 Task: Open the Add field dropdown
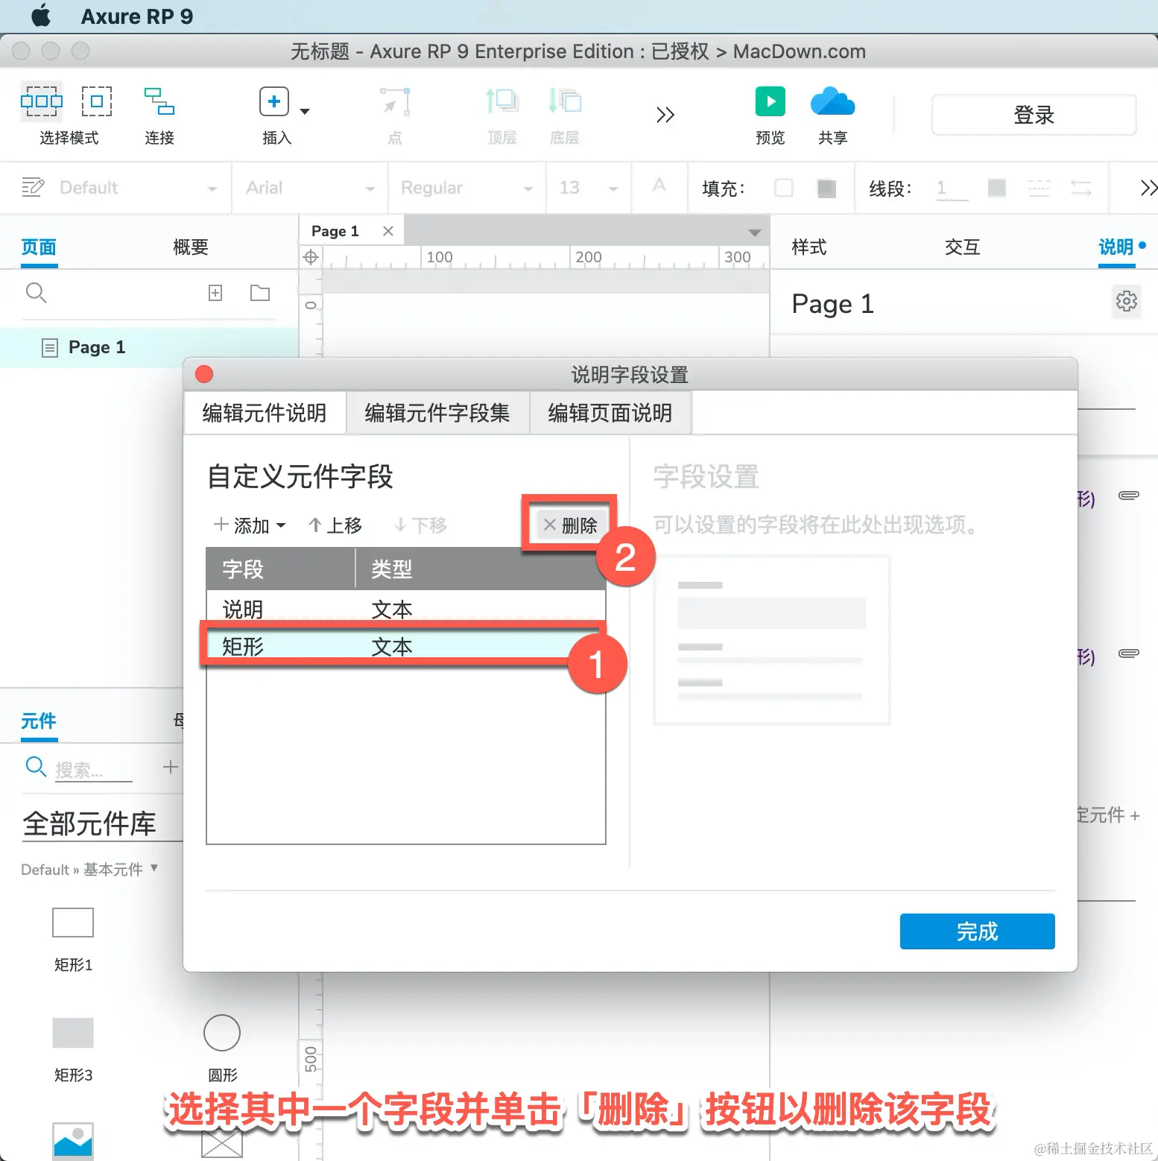point(250,525)
